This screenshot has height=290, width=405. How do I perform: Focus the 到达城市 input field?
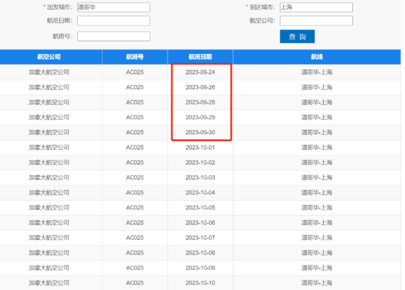316,7
